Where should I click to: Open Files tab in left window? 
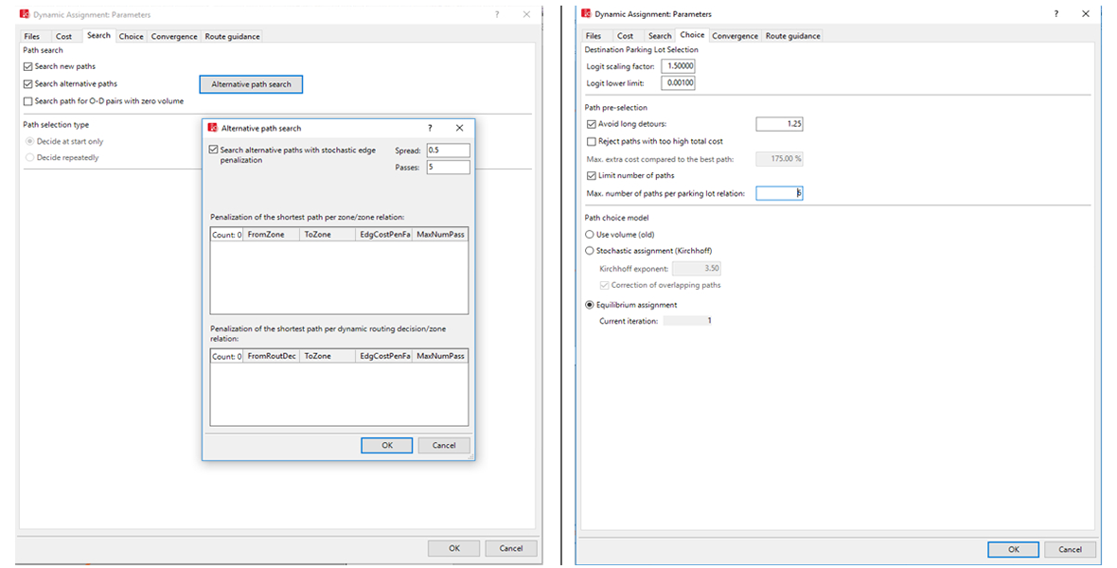point(32,36)
